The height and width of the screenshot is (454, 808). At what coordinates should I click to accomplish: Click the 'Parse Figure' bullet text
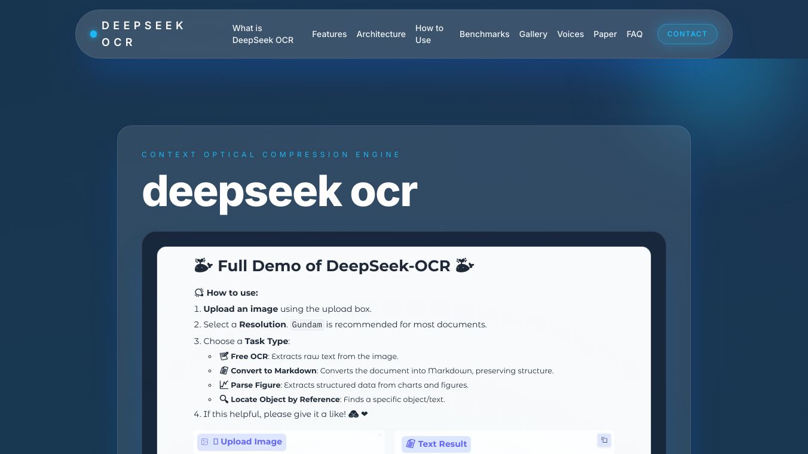point(350,385)
